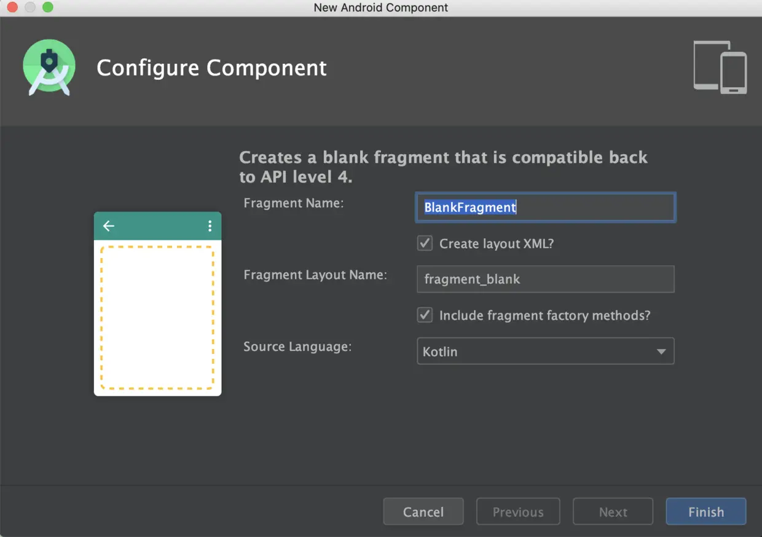The width and height of the screenshot is (762, 537).
Task: Click the back arrow in fragment preview
Action: [109, 226]
